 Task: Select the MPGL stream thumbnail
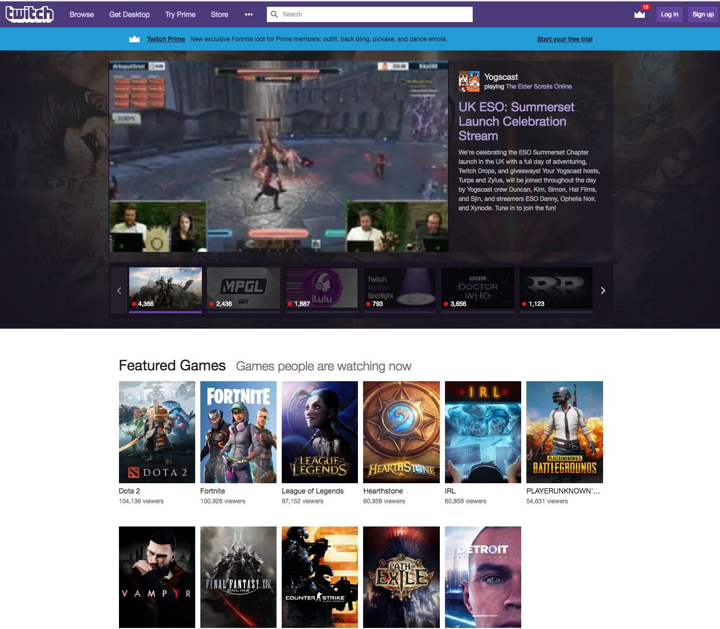click(x=244, y=288)
